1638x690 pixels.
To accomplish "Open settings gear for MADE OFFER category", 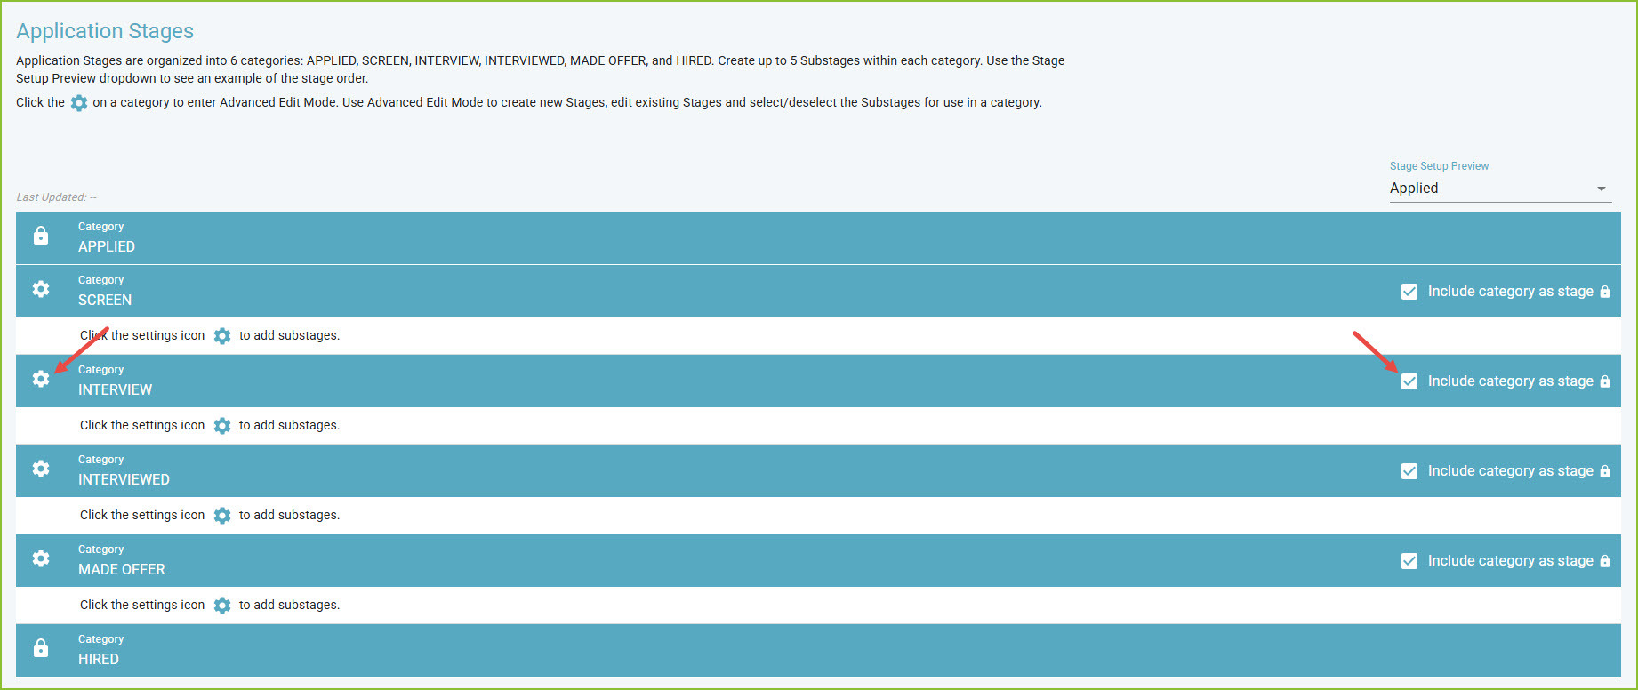I will pos(41,558).
